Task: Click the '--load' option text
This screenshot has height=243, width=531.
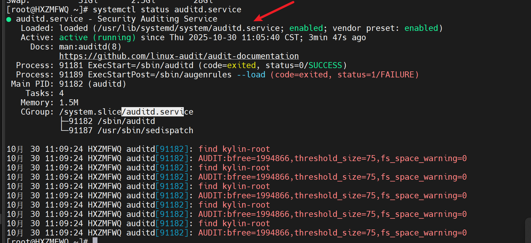Action: coord(251,75)
